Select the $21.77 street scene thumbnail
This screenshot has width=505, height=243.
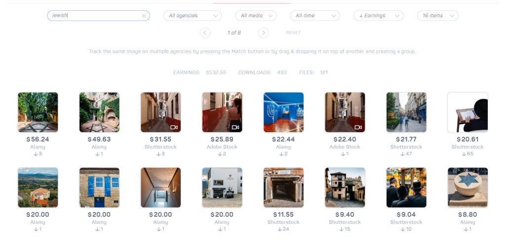pos(406,112)
